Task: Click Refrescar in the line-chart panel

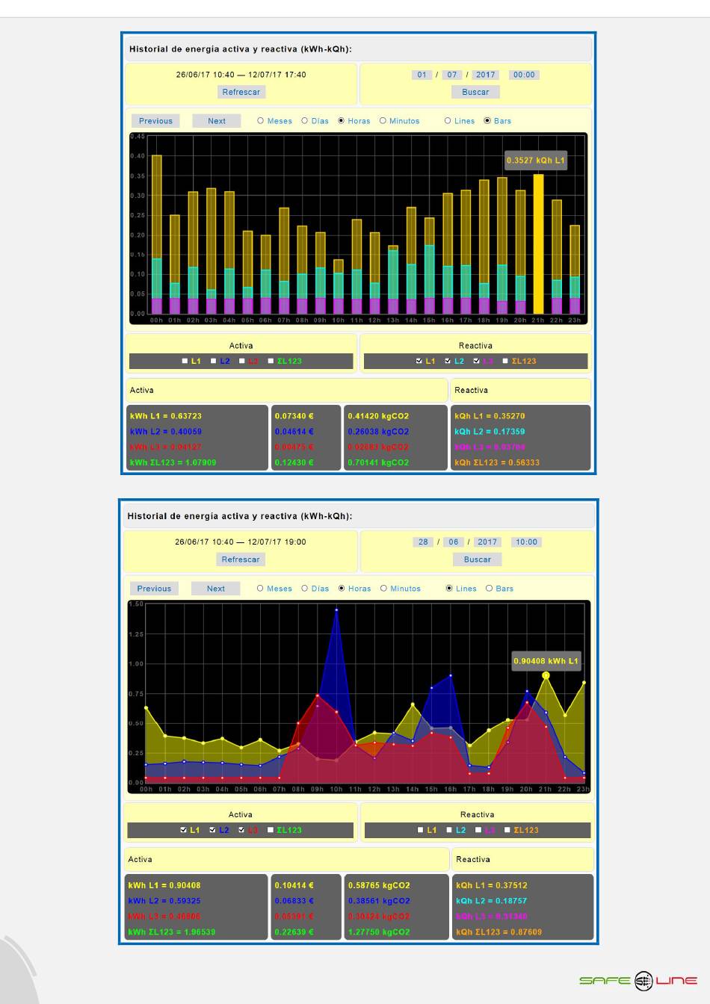Action: click(241, 560)
